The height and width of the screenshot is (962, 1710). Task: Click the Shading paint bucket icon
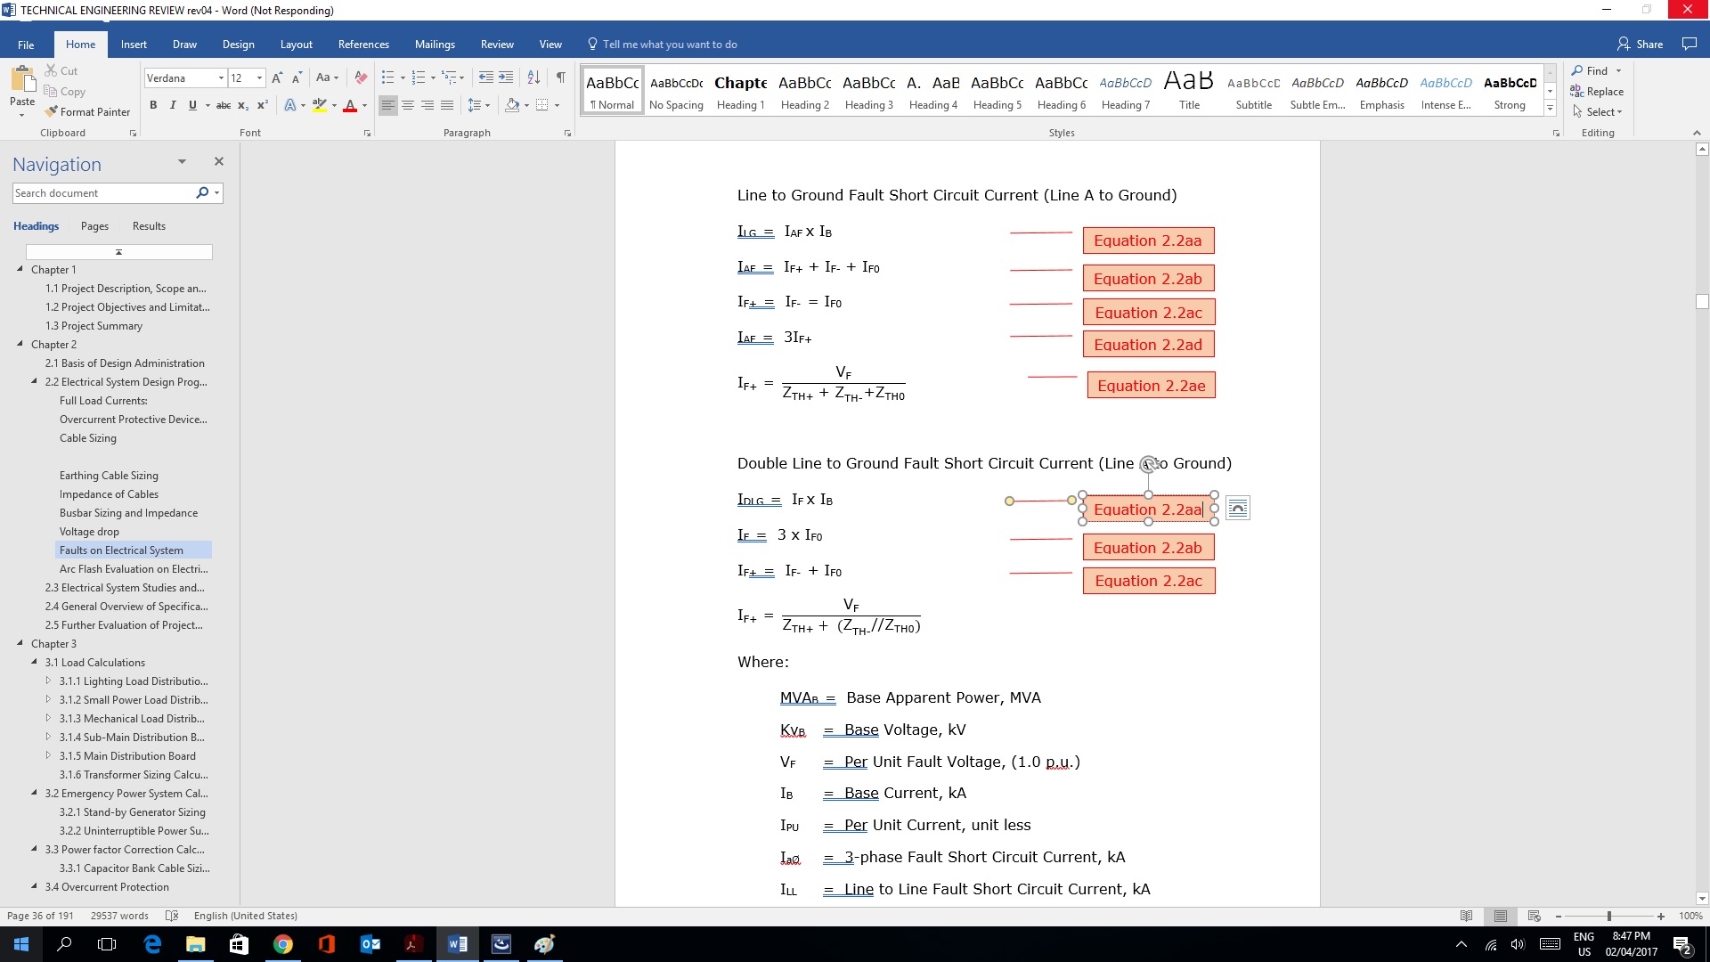(512, 105)
